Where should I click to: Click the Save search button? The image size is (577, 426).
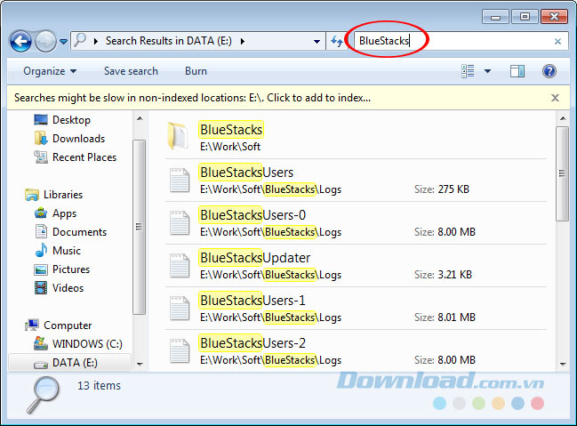click(x=131, y=71)
